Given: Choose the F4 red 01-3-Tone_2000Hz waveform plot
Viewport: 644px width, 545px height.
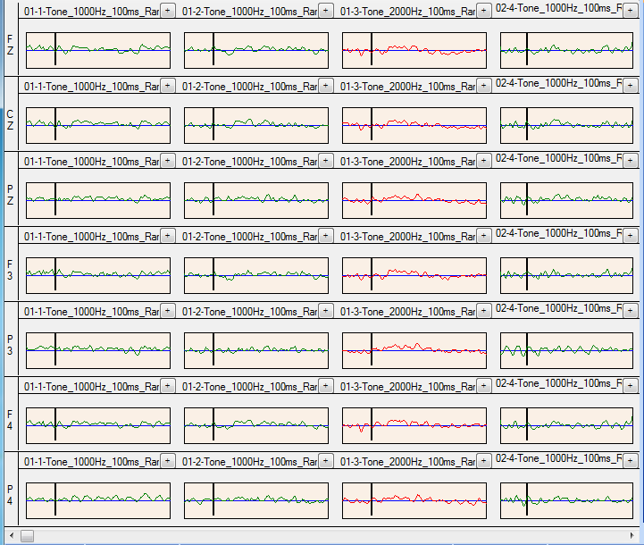Looking at the screenshot, I should pos(414,425).
